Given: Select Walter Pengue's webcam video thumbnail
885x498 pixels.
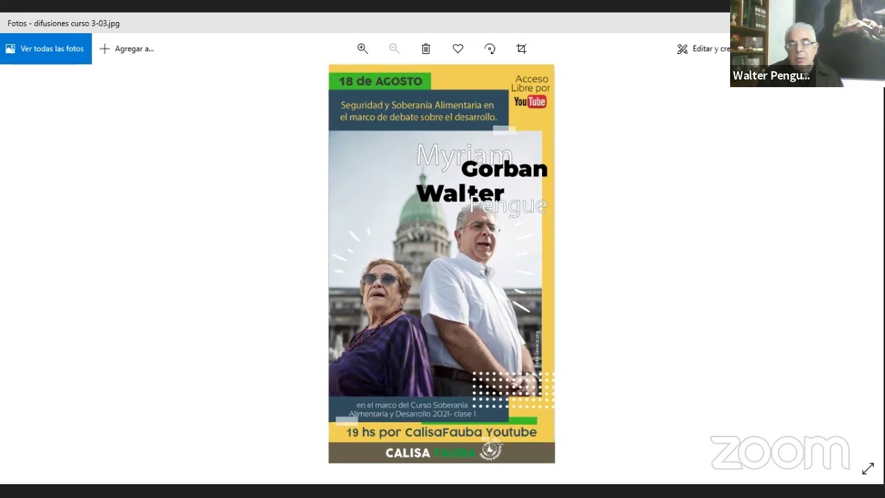Looking at the screenshot, I should pos(808,43).
